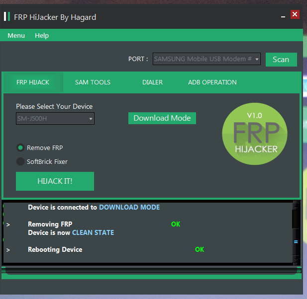Minimize the FRP HiJacker window
Screen dimensions: 307x299
(x=283, y=17)
